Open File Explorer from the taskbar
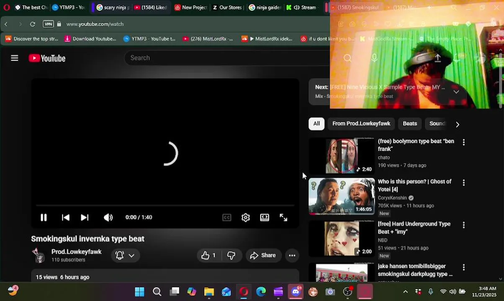This screenshot has height=301, width=504. (x=209, y=292)
